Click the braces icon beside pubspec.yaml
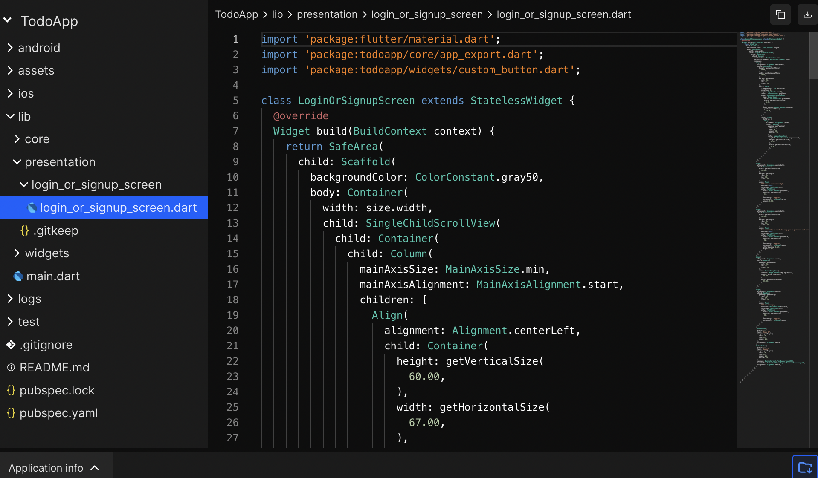 [11, 413]
